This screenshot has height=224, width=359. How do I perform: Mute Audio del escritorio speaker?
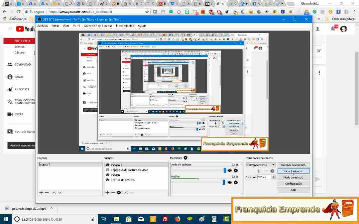(230, 170)
